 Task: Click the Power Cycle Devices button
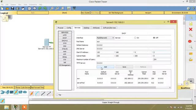[23, 88]
